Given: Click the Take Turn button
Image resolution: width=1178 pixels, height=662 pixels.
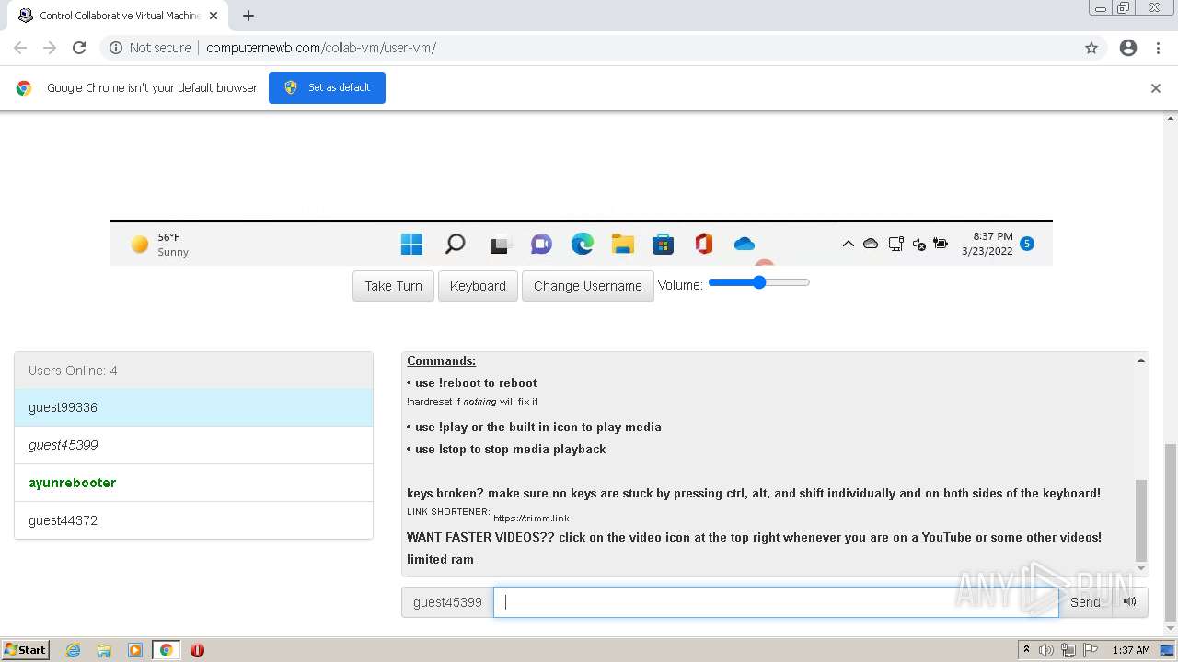Looking at the screenshot, I should pyautogui.click(x=393, y=286).
